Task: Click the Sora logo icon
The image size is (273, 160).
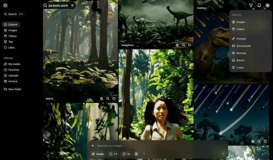Action: [x=5, y=5]
